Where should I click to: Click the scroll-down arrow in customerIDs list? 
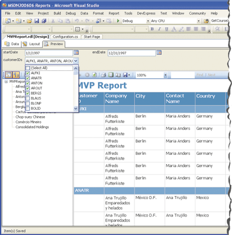click(75, 109)
